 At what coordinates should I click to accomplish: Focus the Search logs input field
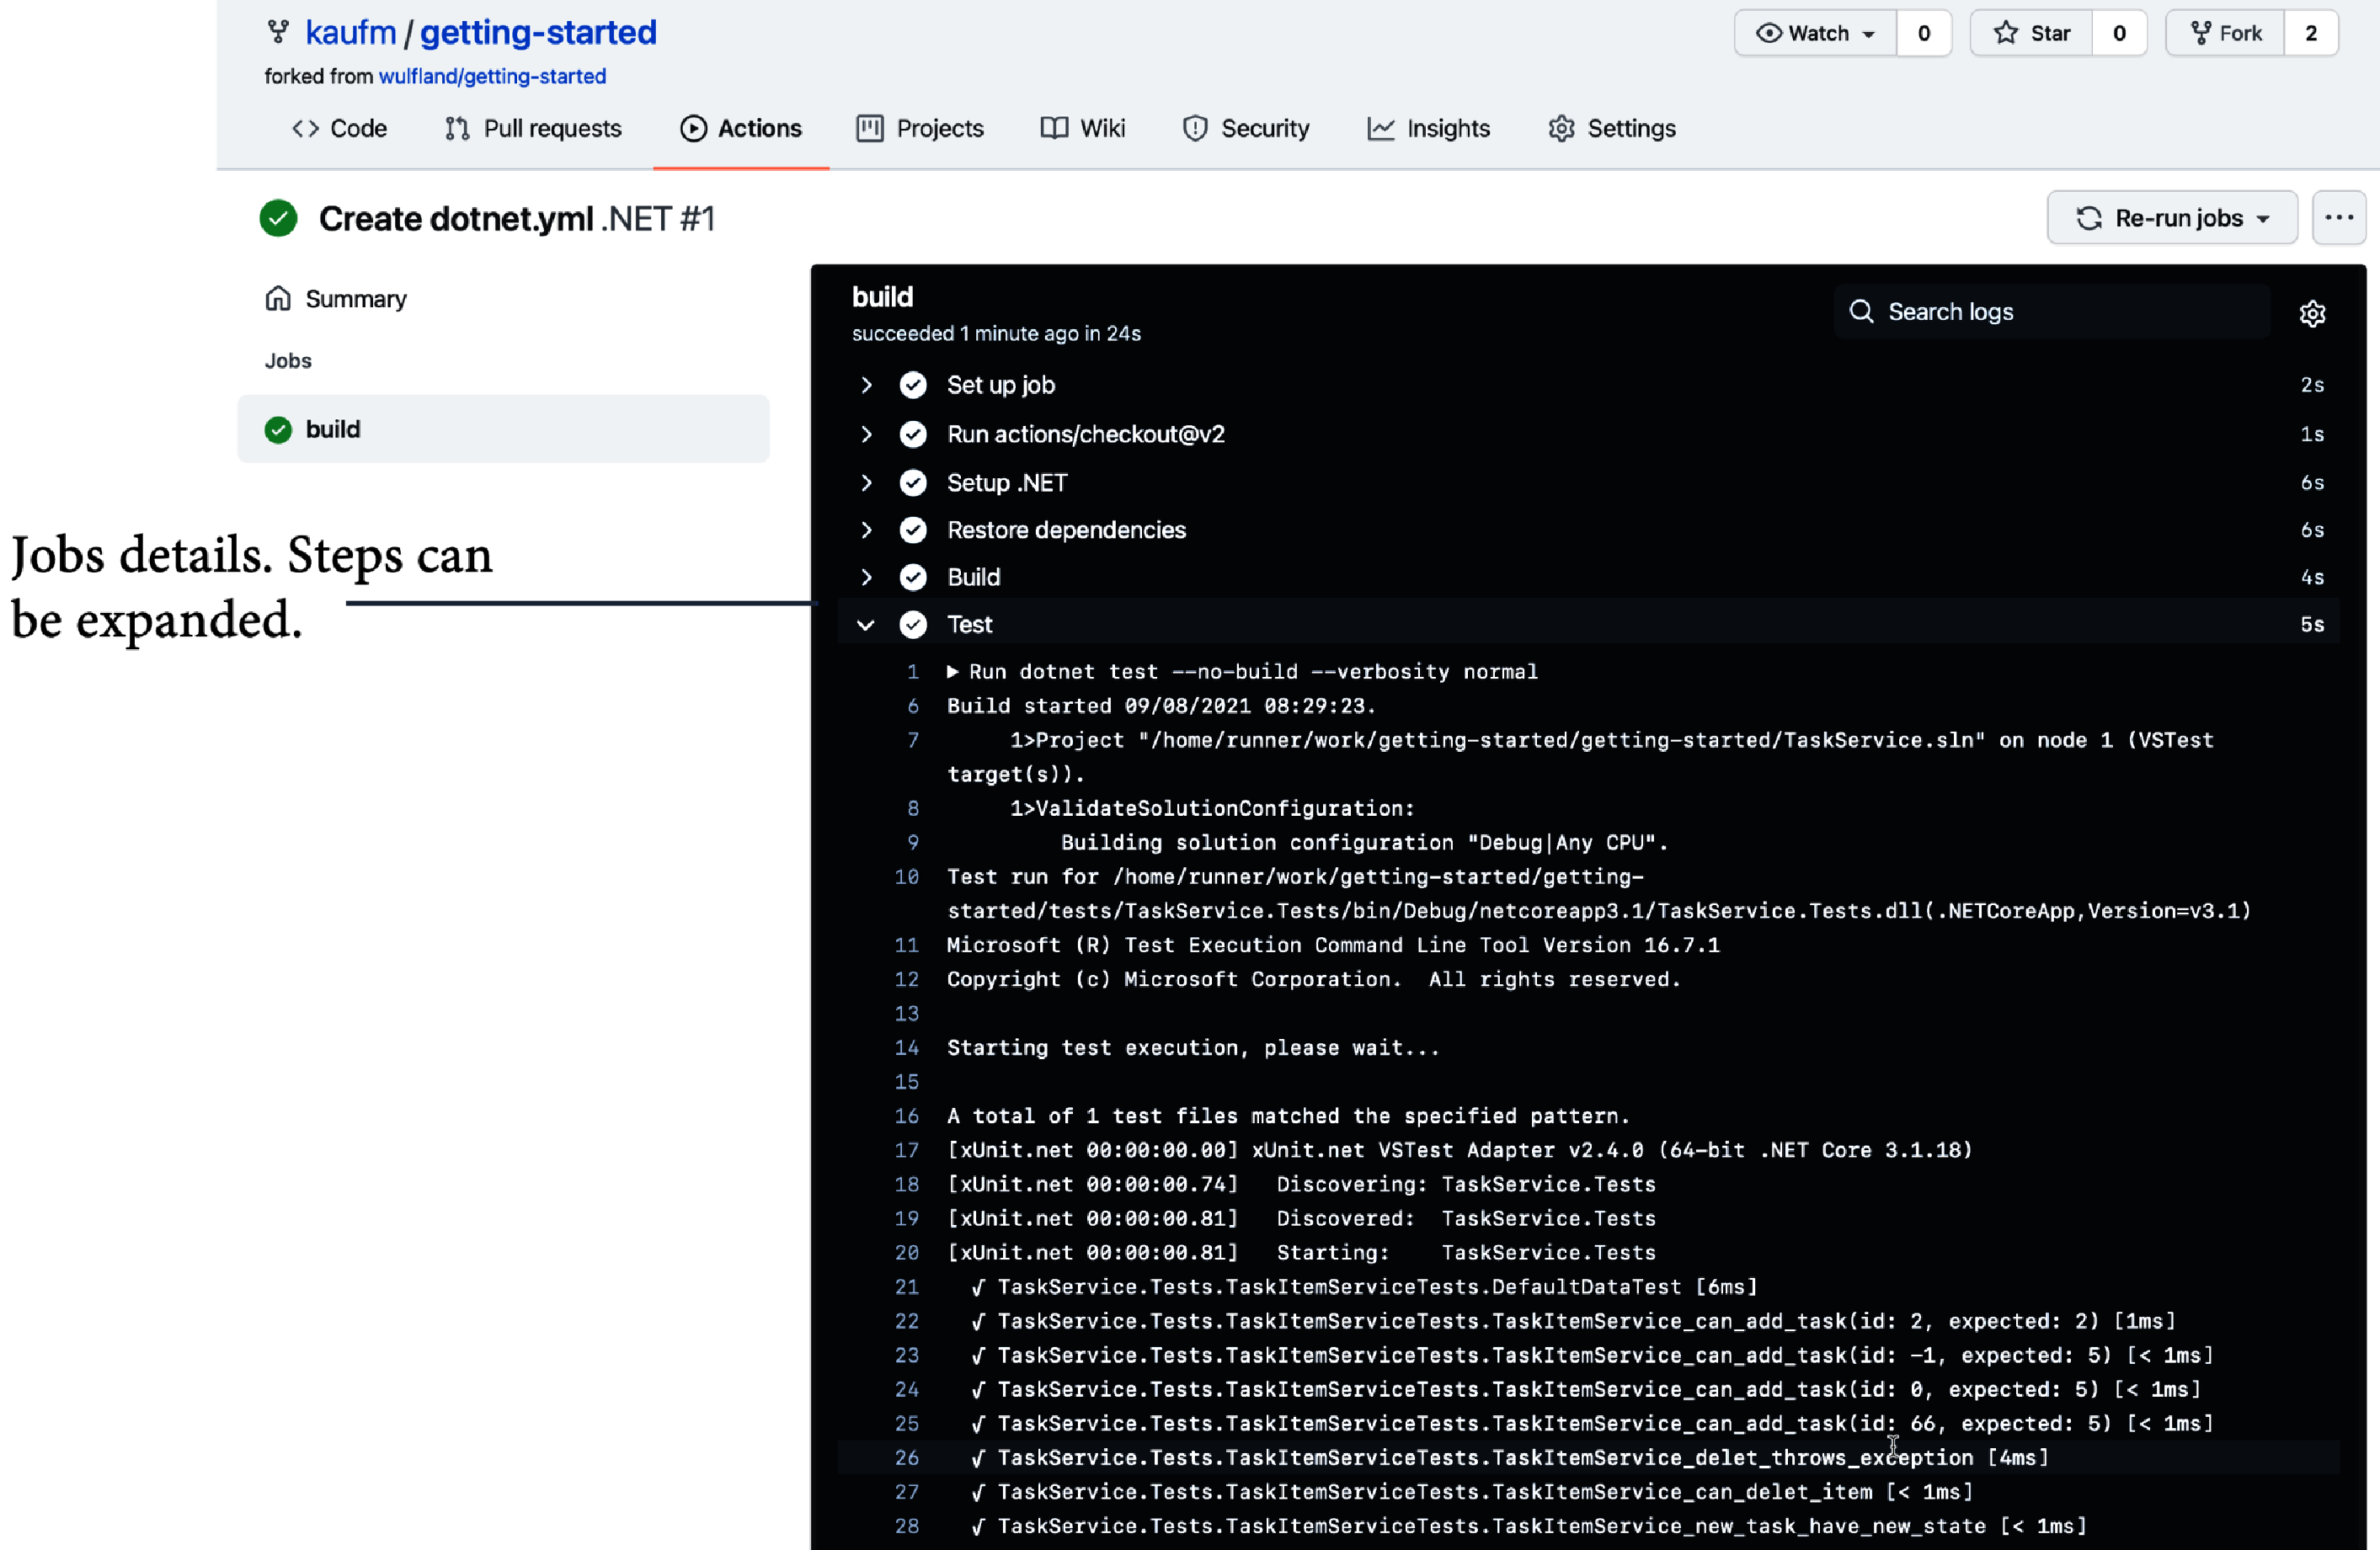tap(2052, 311)
